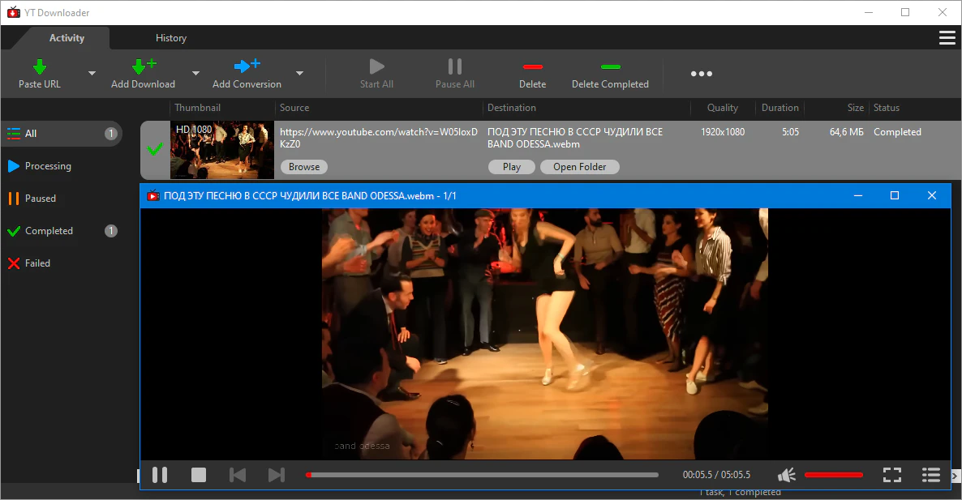
Task: Stop video playback with the stop button
Action: [x=199, y=475]
